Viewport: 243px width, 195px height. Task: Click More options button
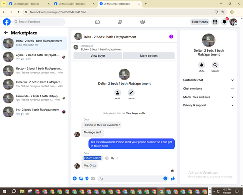coord(149,56)
